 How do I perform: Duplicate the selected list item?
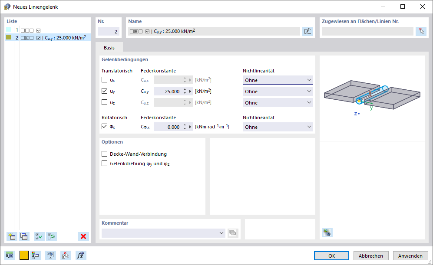coord(24,236)
